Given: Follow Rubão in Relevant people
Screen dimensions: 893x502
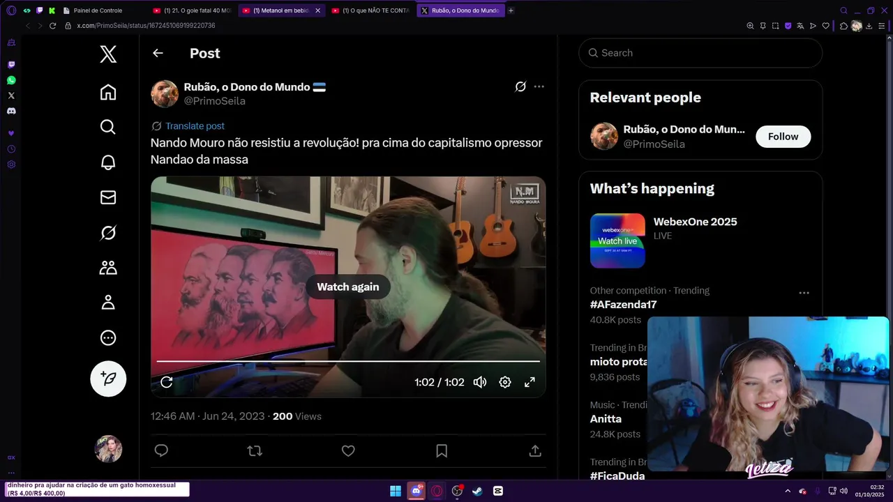Looking at the screenshot, I should tap(783, 137).
